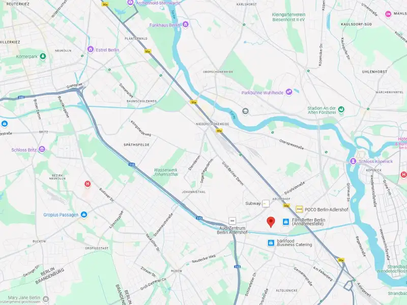The height and width of the screenshot is (305, 407).
Task: Select Stadion An der Alten Försterei icon
Action: click(341, 109)
